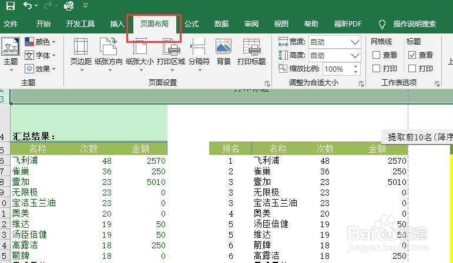Click the Undo arrow icon
Image resolution: width=453 pixels, height=263 pixels.
click(x=28, y=5)
